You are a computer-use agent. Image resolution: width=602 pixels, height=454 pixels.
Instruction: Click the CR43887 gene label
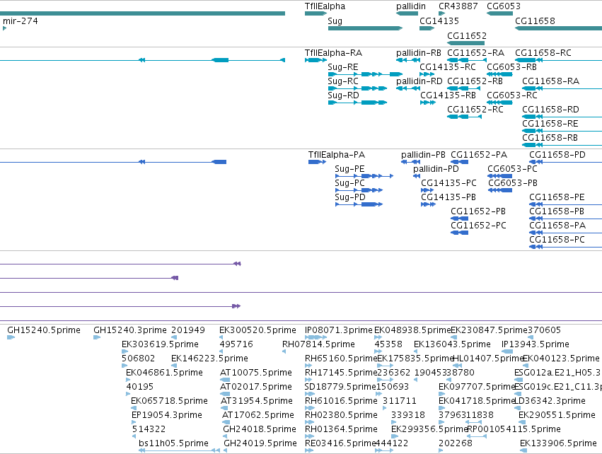[458, 6]
